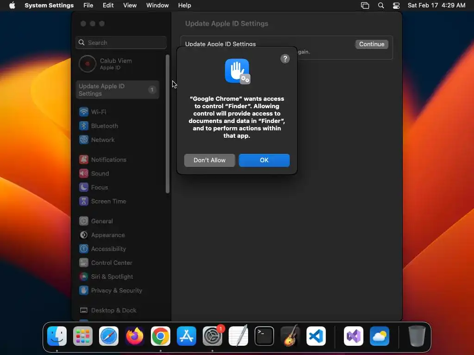Open Finder from the Dock
This screenshot has height=355, width=474.
tap(57, 336)
